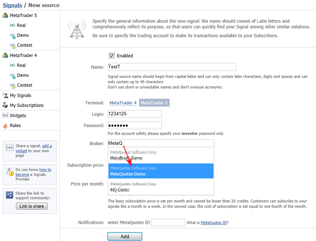Select MetaTrader 4 terminal tab
Image resolution: width=316 pixels, height=241 pixels.
point(123,103)
